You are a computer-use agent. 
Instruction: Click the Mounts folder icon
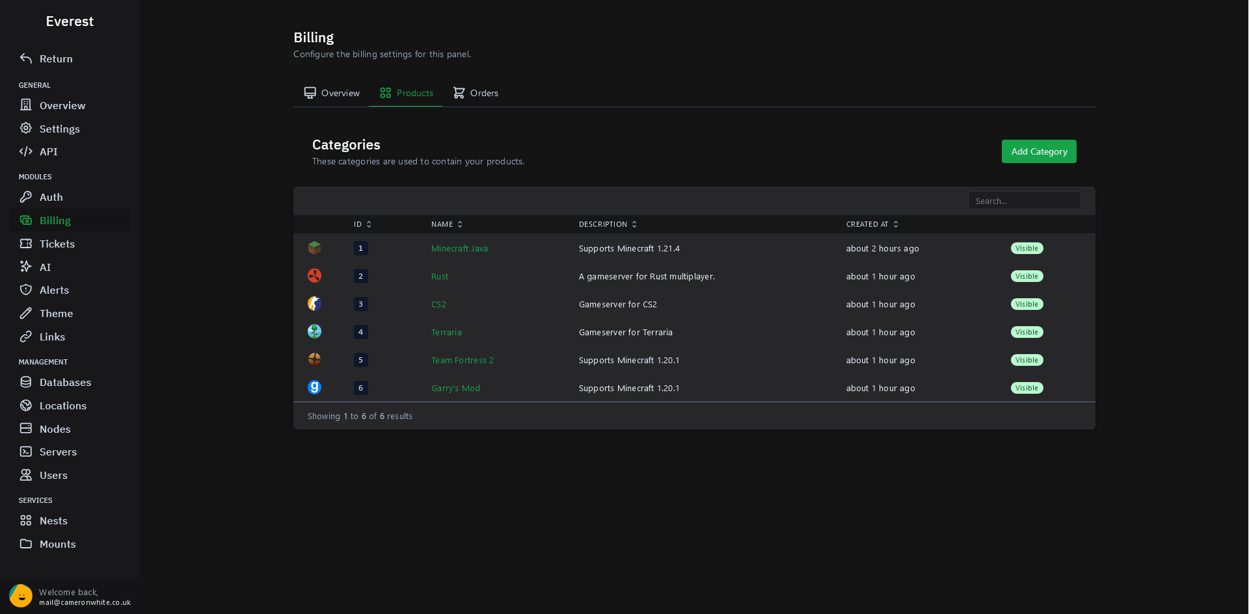pos(26,544)
